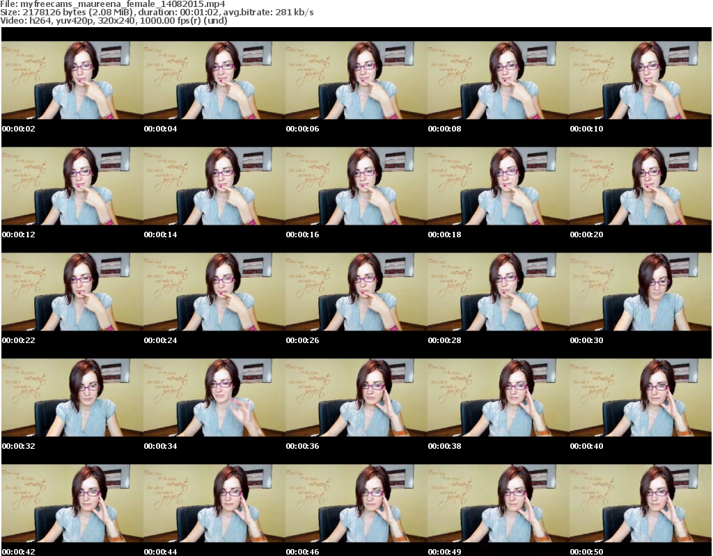Screen dimensions: 713x556
Task: Choose the frame thumbnail above timestamp 00:00:49
Action: click(498, 503)
